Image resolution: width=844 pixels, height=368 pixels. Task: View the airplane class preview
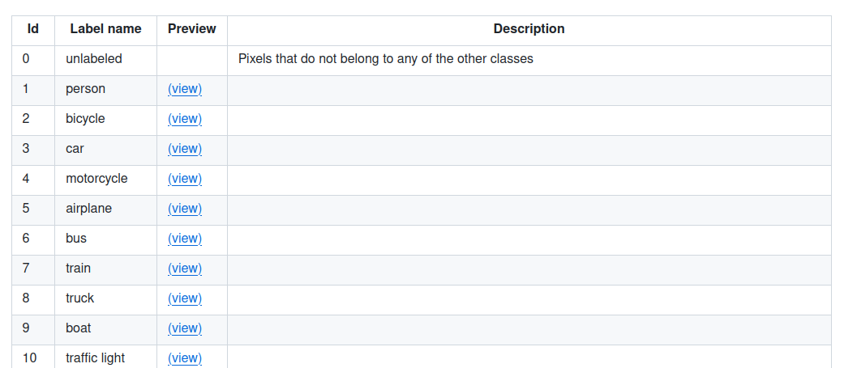click(x=185, y=209)
